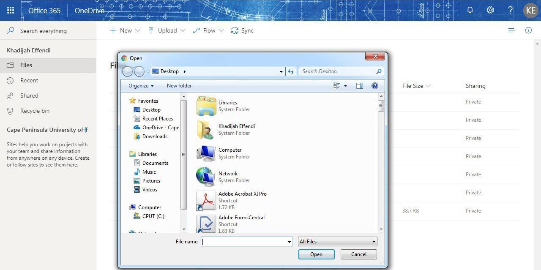
Task: Open the File name history dropdown
Action: pyautogui.click(x=289, y=242)
